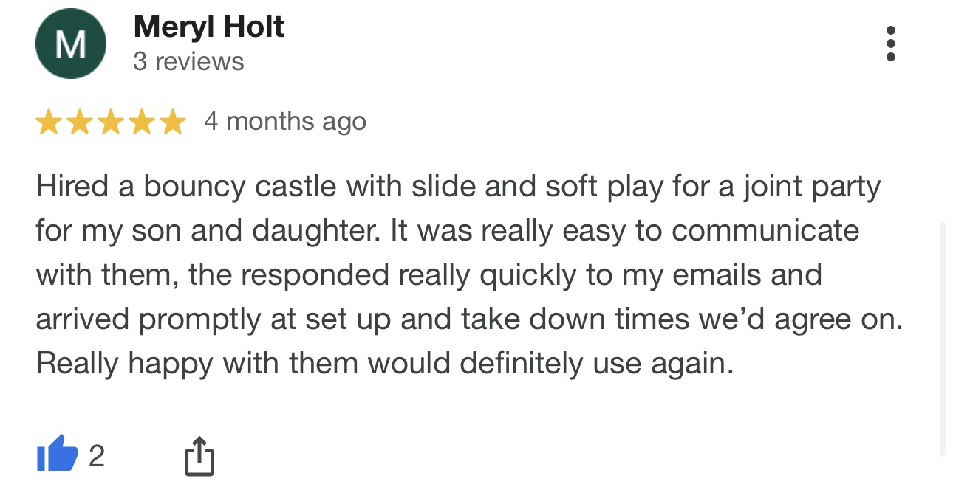The height and width of the screenshot is (501, 953).
Task: Select the second yellow rating star
Action: tap(79, 122)
